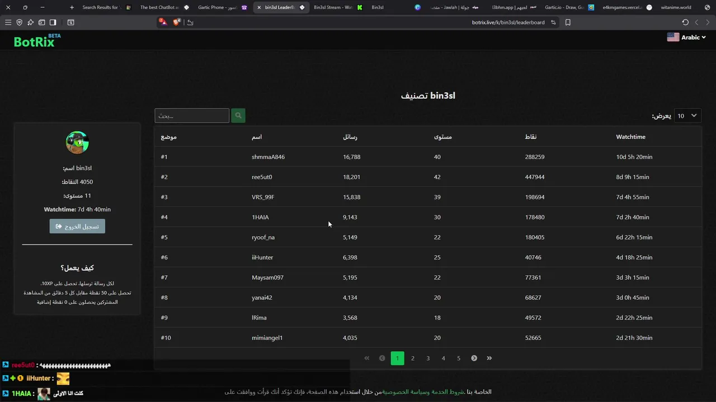The image size is (716, 402).
Task: Switch to Jawlah tab
Action: click(x=454, y=7)
